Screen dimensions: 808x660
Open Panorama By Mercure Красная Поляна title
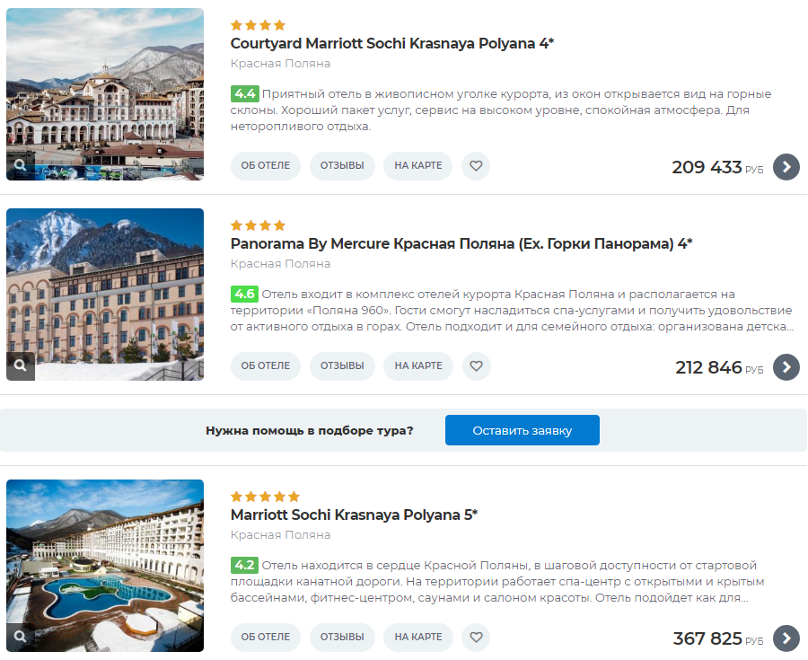point(461,243)
